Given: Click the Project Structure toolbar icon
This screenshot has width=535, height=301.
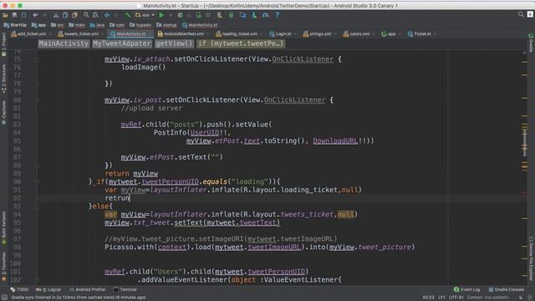Looking at the screenshot, I should pyautogui.click(x=242, y=15).
